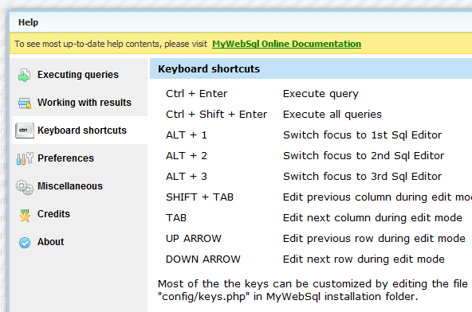Select the Keyboard shortcuts tab label

[82, 131]
